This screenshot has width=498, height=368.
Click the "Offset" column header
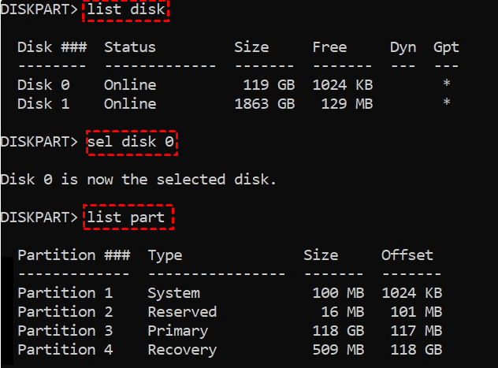point(407,255)
